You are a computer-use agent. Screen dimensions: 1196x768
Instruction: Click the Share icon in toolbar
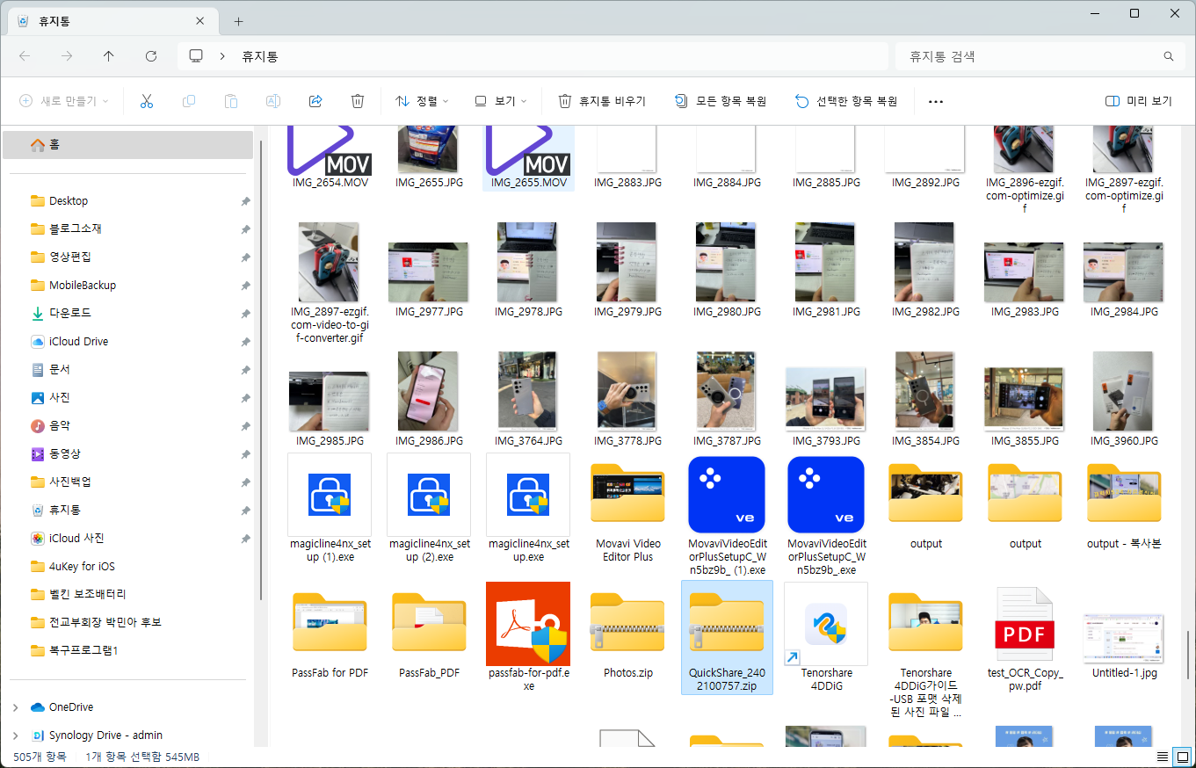315,101
